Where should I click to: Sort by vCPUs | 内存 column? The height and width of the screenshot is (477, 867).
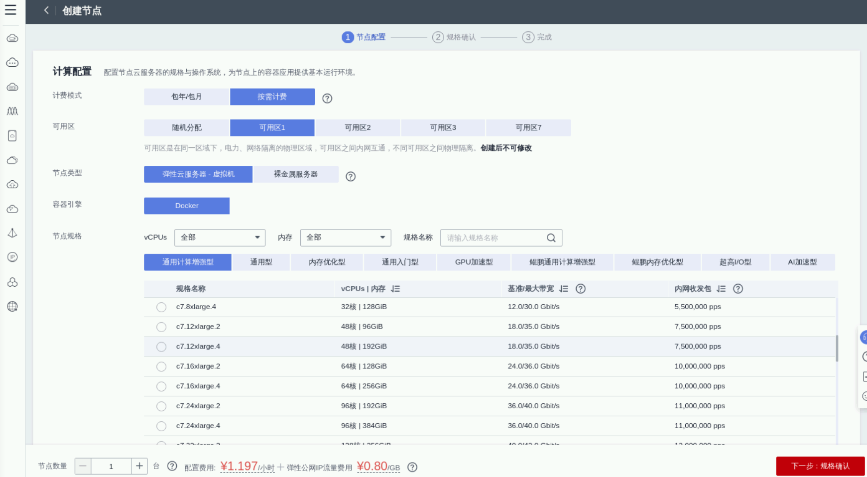(x=395, y=289)
